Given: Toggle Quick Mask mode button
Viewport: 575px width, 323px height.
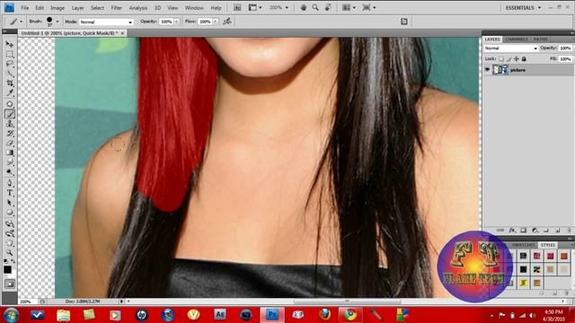Looking at the screenshot, I should 10,284.
